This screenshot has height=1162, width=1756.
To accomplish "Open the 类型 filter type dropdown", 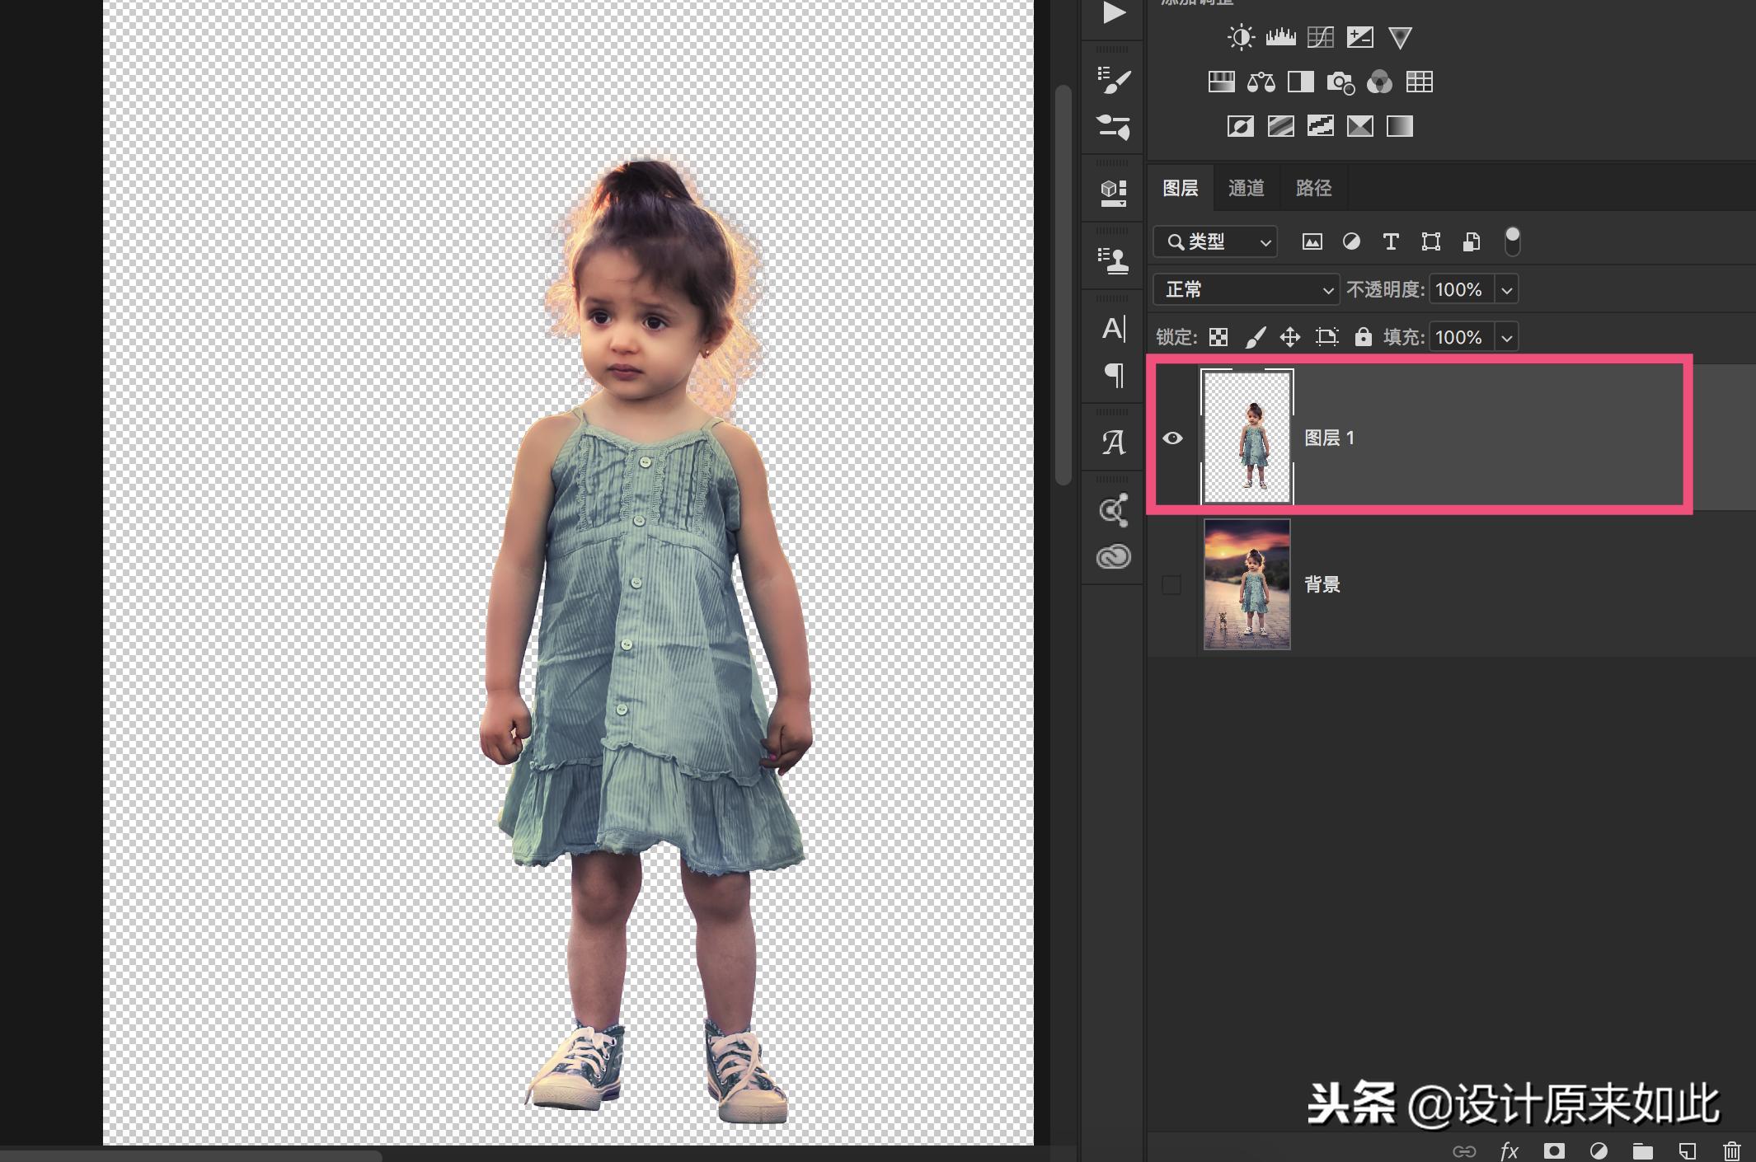I will click(x=1215, y=241).
